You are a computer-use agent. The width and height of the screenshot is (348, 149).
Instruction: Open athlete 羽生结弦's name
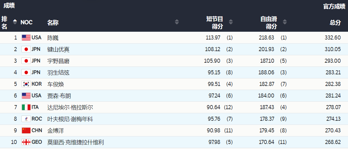pyautogui.click(x=58, y=72)
